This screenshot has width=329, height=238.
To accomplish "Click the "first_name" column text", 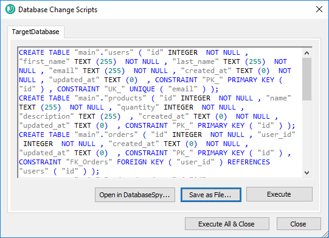I will pos(44,61).
